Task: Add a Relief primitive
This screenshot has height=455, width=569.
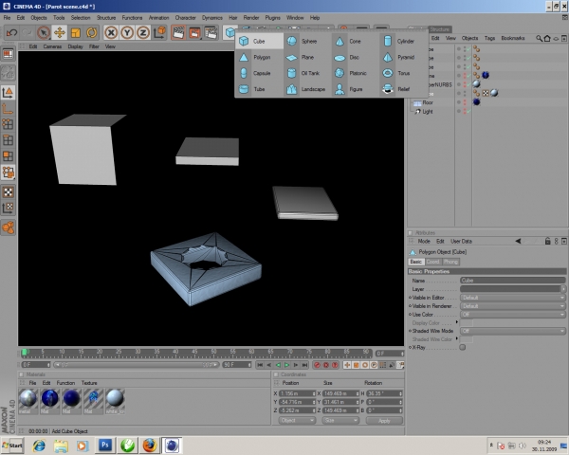Action: point(402,89)
